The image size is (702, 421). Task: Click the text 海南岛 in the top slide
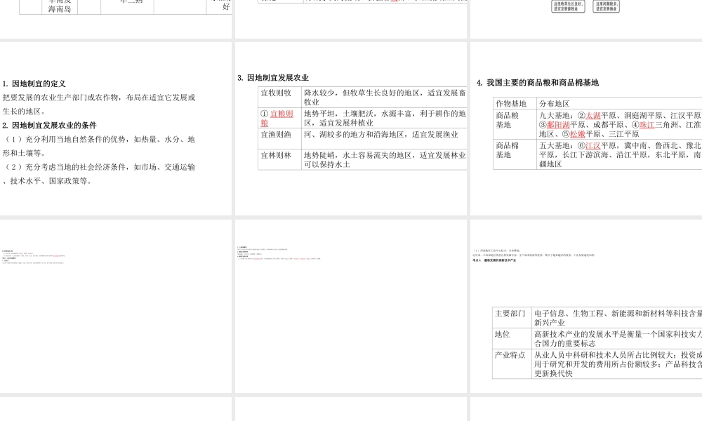[60, 8]
